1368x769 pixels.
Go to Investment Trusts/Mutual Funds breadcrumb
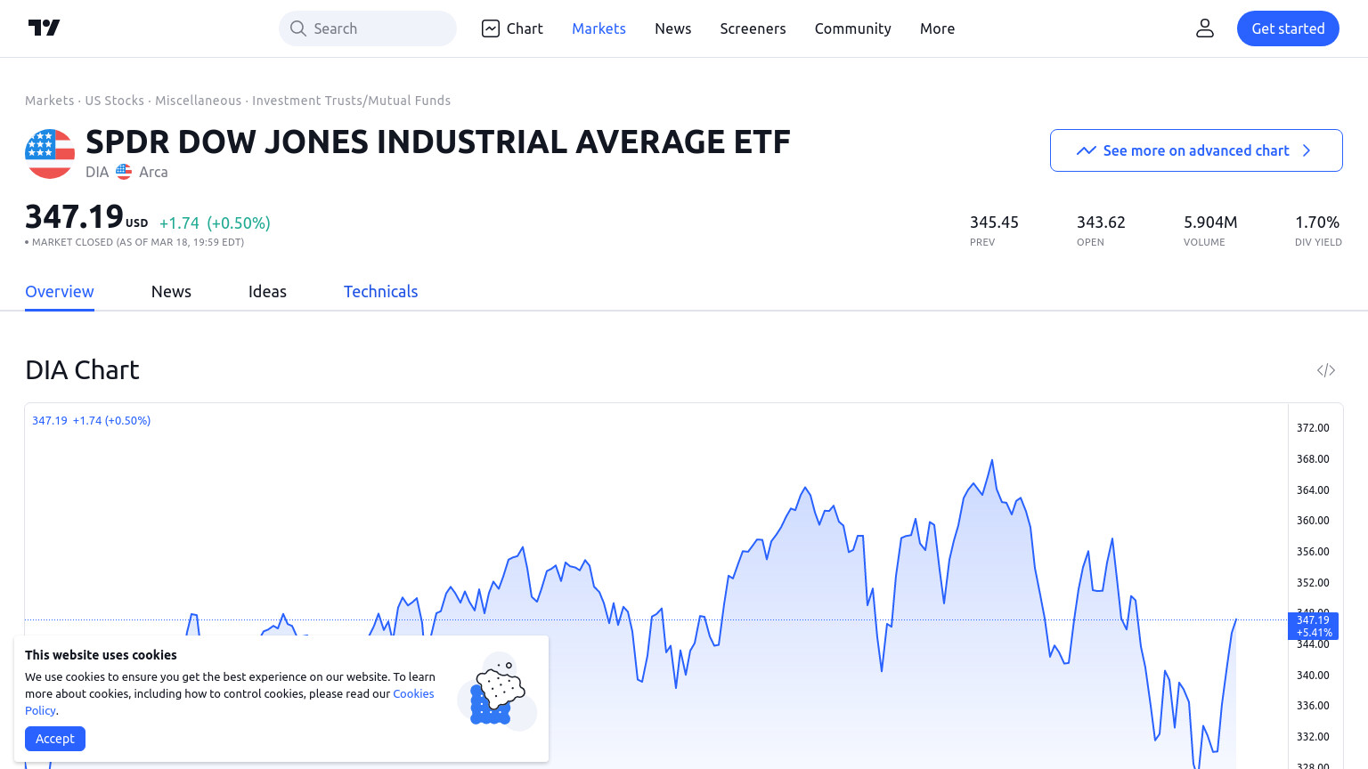(x=351, y=101)
